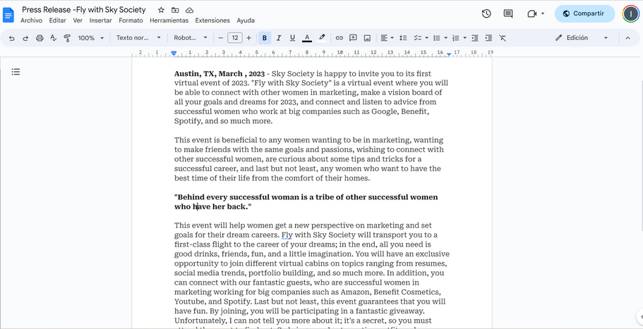Click the font size input field

tap(235, 38)
